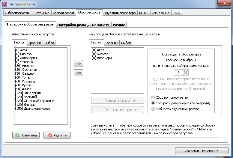Click the green right arrow add button

point(78,64)
